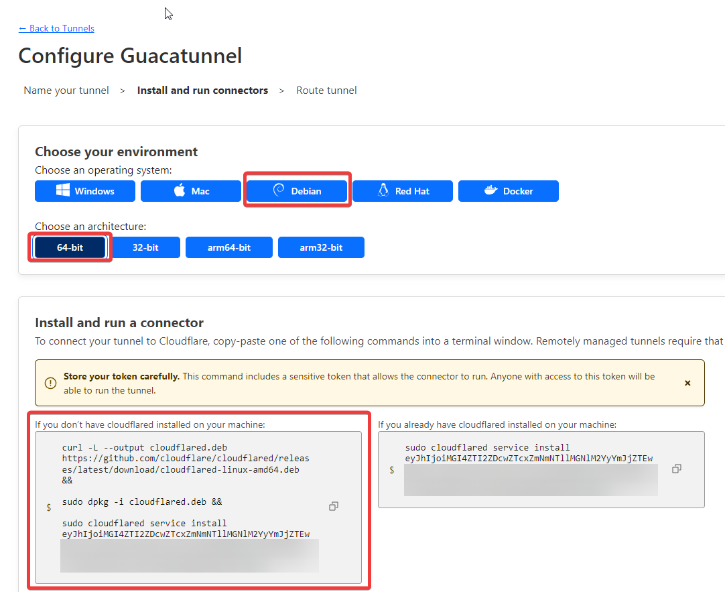The width and height of the screenshot is (725, 592).
Task: Switch to the 32-bit architecture
Action: tap(145, 247)
